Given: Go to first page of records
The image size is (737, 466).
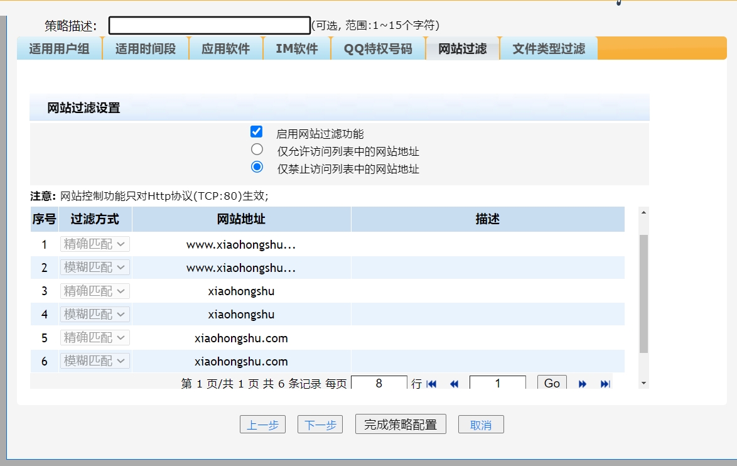Looking at the screenshot, I should tap(431, 384).
